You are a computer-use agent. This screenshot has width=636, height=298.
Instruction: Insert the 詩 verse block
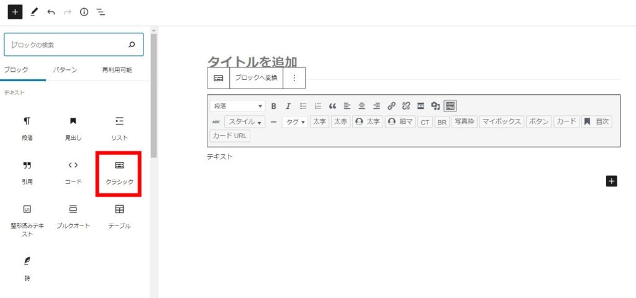click(x=27, y=270)
